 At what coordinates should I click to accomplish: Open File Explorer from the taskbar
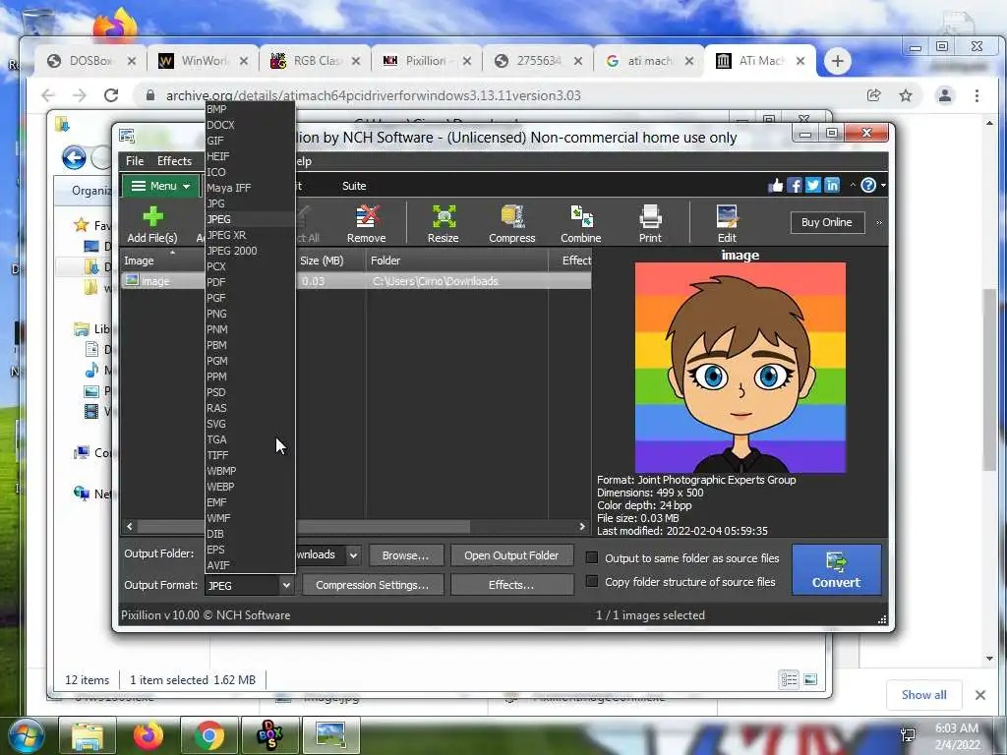(x=88, y=735)
